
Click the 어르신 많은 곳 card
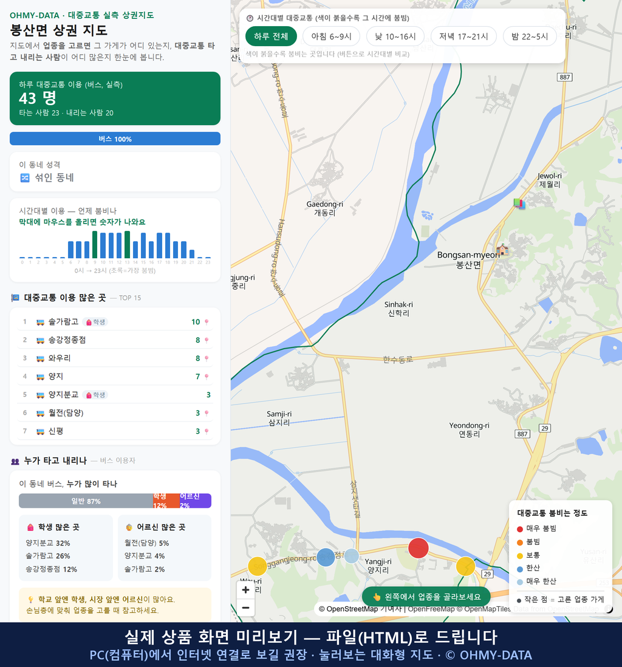(x=165, y=547)
